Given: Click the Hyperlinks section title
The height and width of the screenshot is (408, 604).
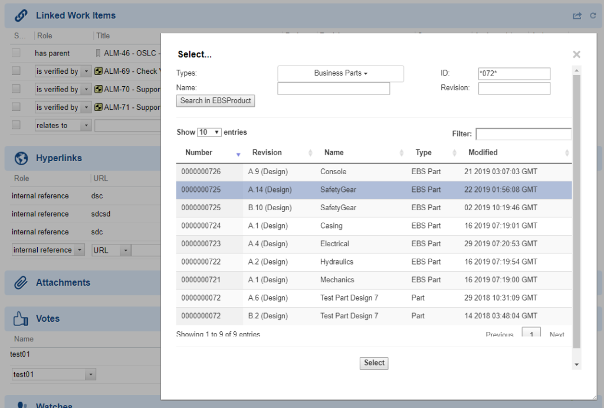Looking at the screenshot, I should (x=59, y=158).
